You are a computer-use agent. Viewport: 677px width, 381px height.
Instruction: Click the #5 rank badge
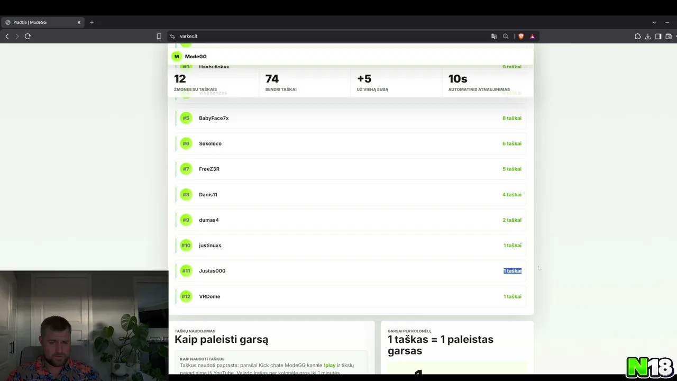(x=186, y=118)
